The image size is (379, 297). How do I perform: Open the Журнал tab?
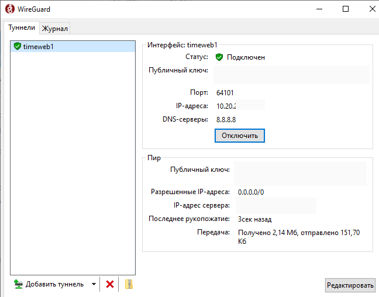(54, 29)
